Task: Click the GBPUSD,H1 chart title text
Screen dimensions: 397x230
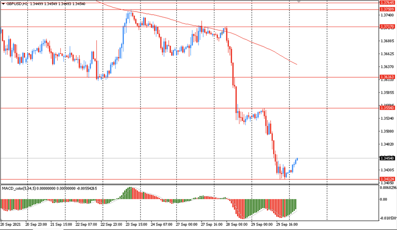Action: [x=17, y=4]
